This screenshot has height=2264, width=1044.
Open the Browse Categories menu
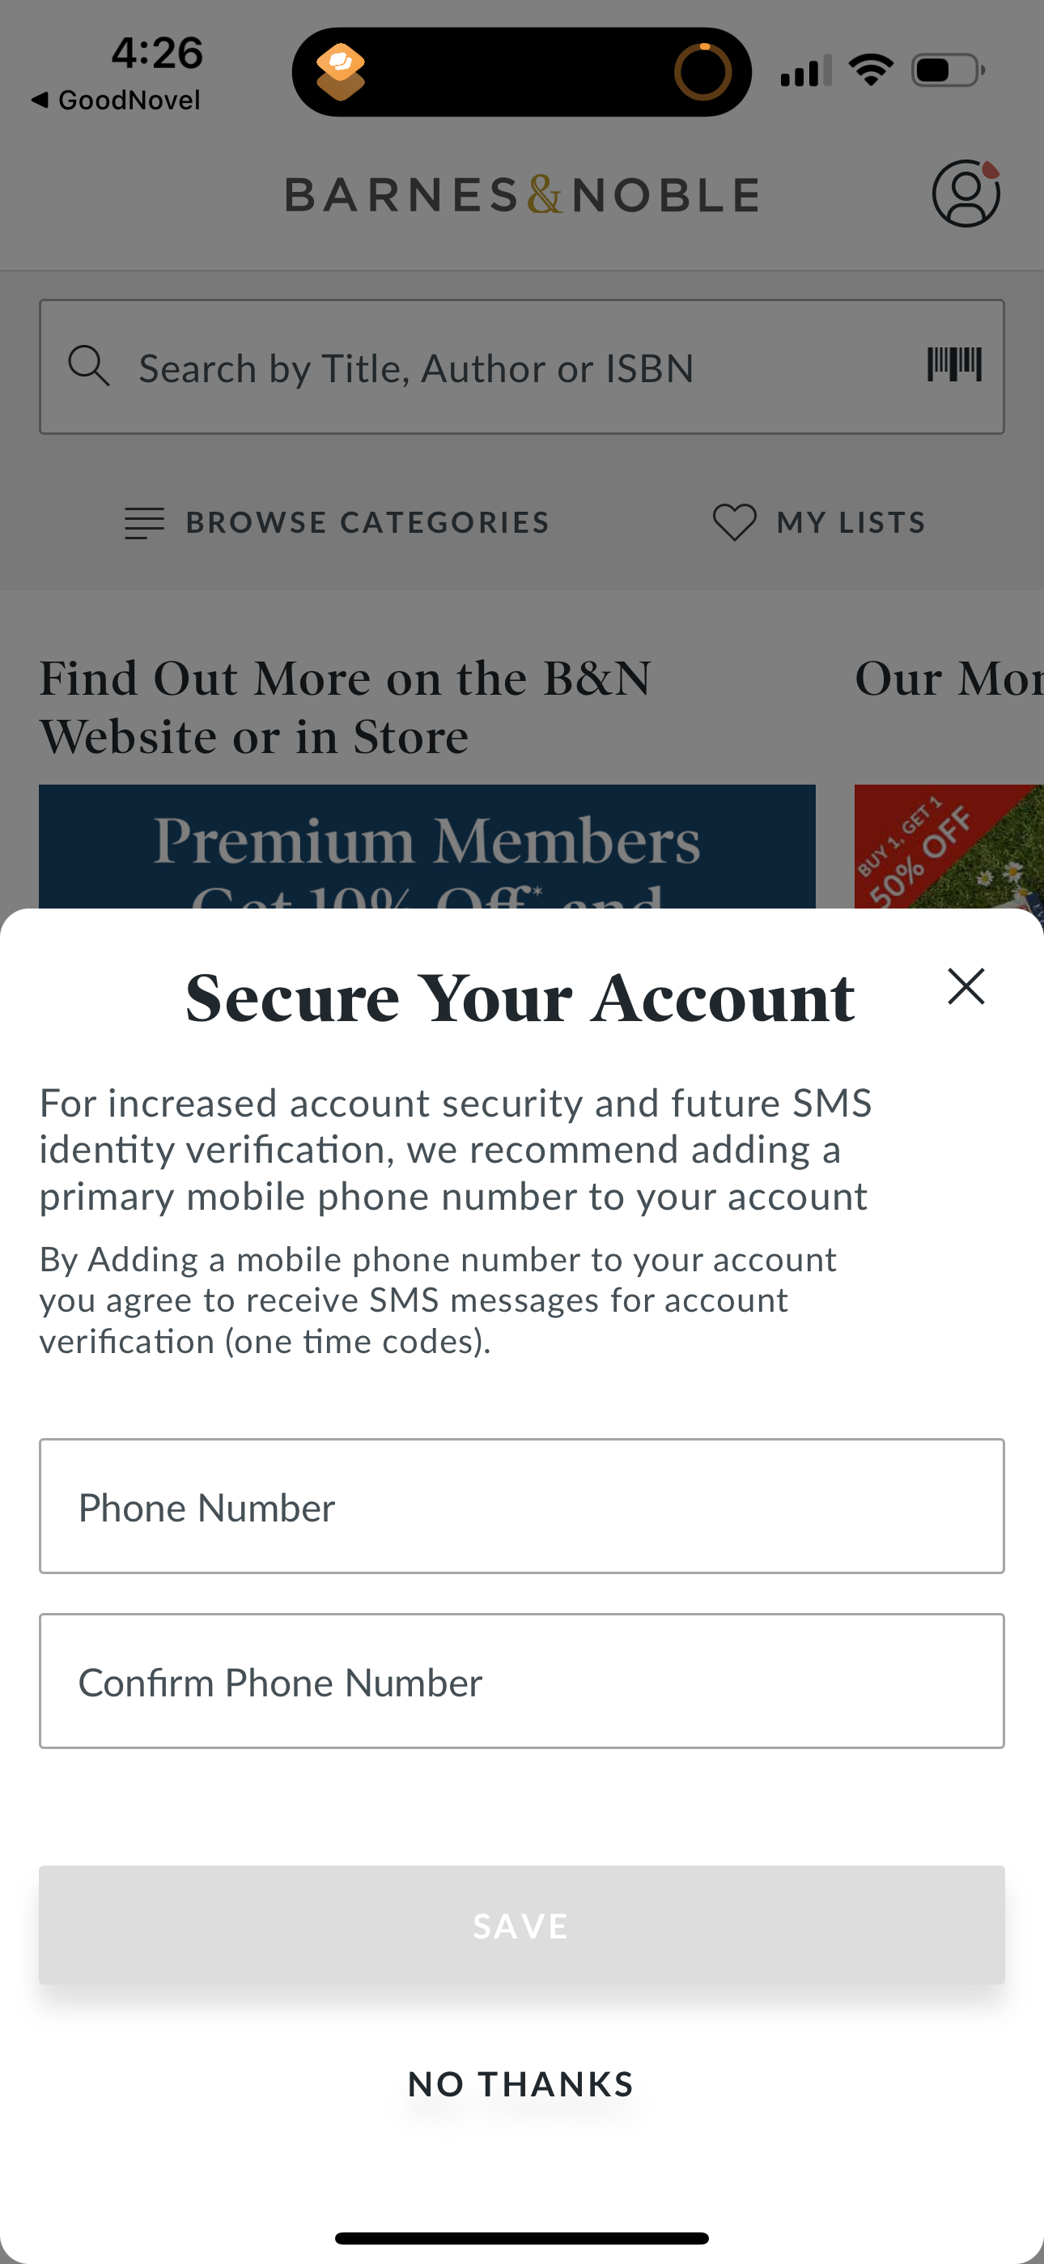tap(367, 523)
